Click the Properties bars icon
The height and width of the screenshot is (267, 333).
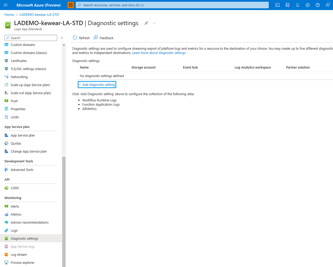6,109
